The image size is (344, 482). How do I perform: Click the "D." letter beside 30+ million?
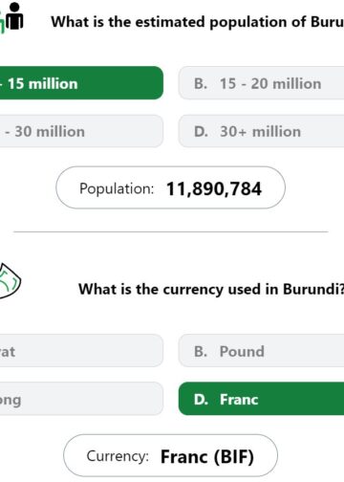(x=201, y=132)
